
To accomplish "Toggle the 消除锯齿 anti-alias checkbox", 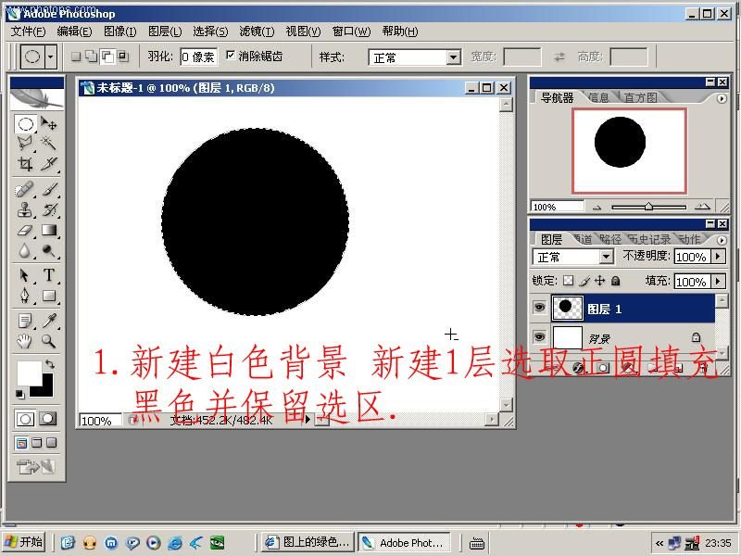I will click(x=231, y=57).
